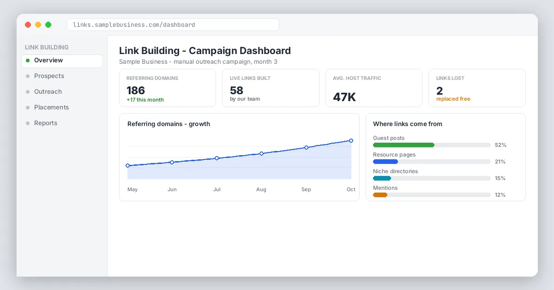Click the '+17 this month' text

[145, 100]
